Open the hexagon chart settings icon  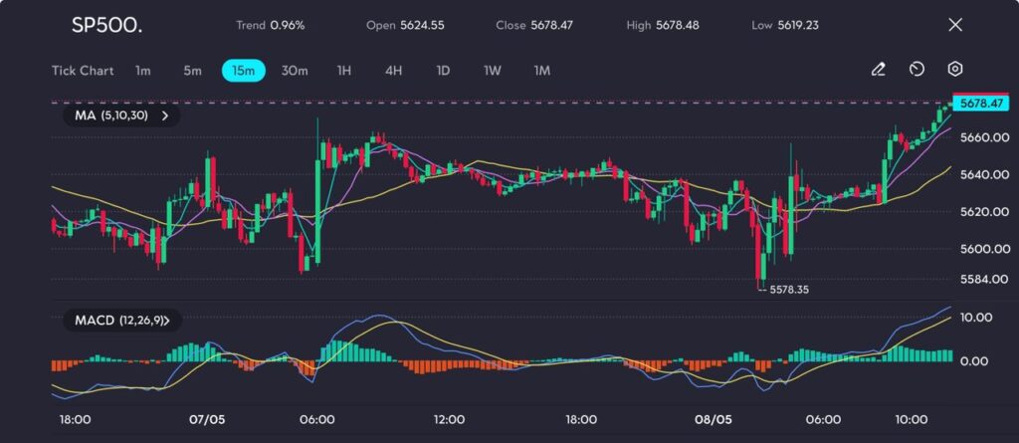(x=954, y=70)
